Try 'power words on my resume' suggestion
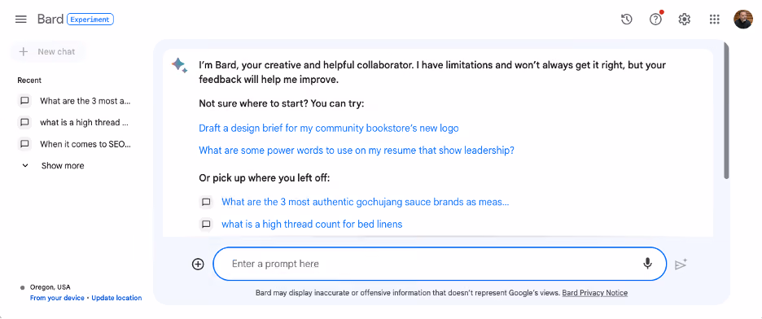The width and height of the screenshot is (762, 319). point(357,150)
